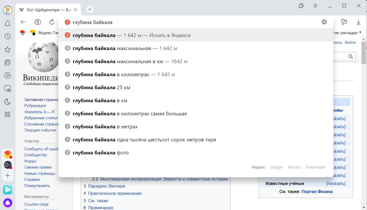Go to contents item Практическое применение
The height and width of the screenshot is (210, 367).
click(x=115, y=194)
